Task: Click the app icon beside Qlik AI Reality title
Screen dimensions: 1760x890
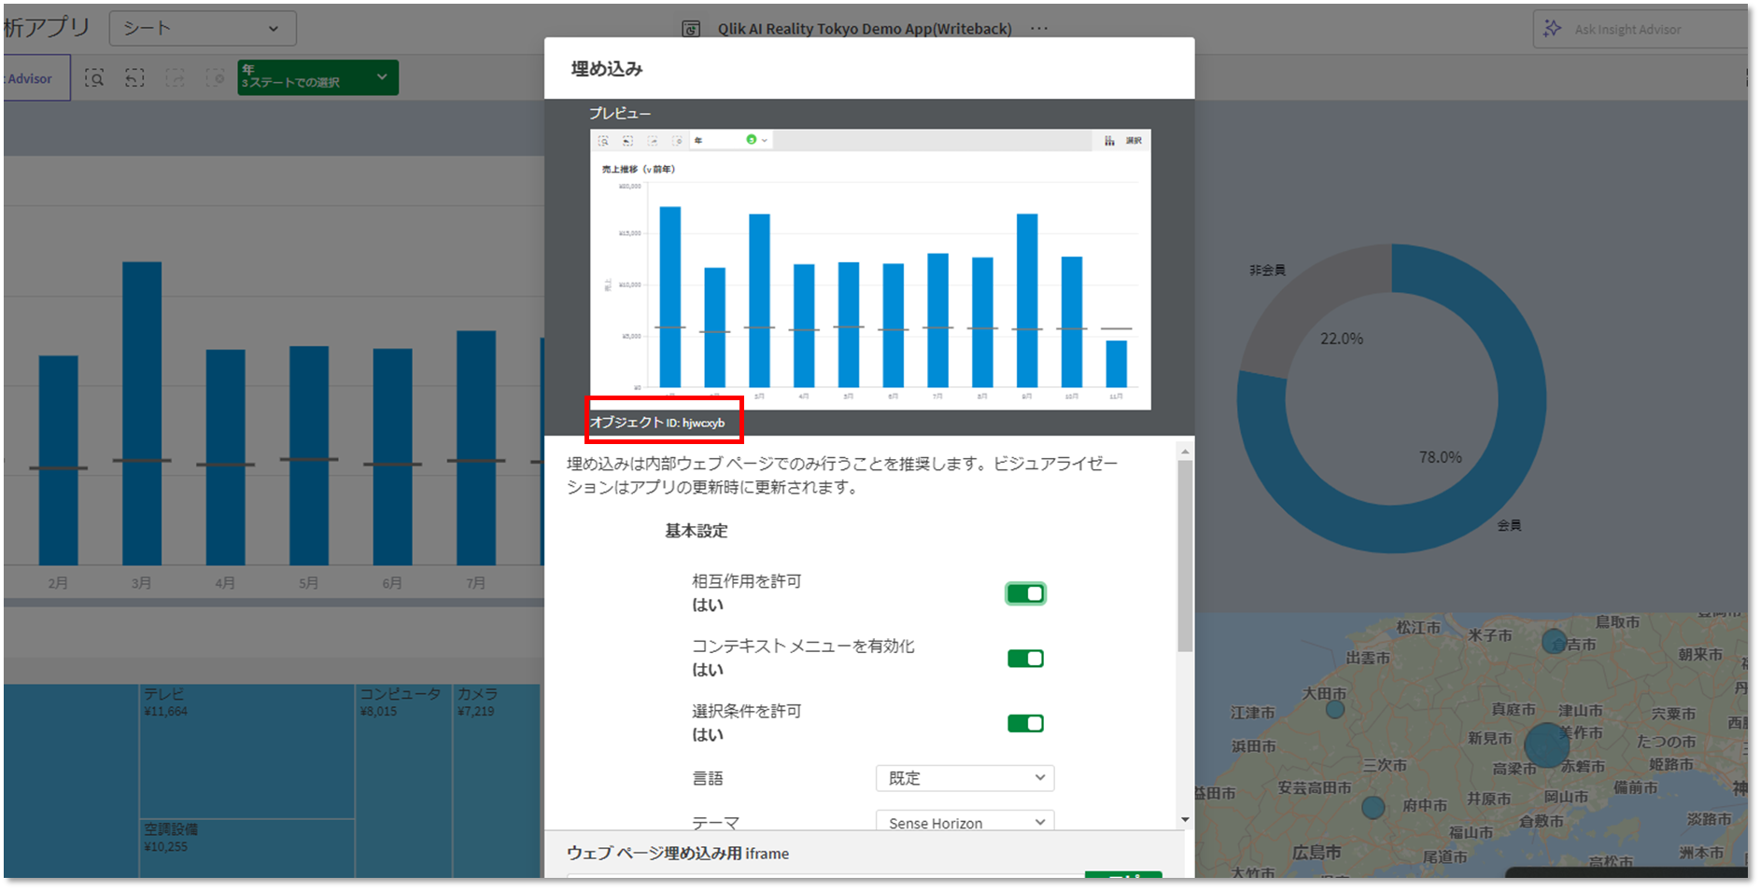Action: coord(691,29)
